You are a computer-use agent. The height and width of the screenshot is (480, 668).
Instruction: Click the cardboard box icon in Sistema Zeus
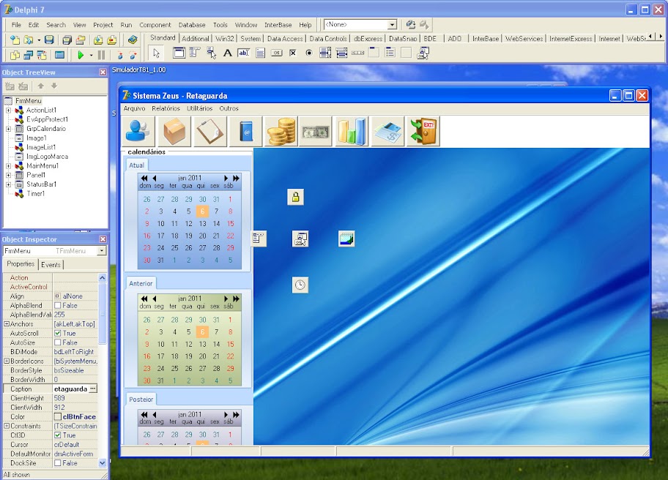[174, 131]
